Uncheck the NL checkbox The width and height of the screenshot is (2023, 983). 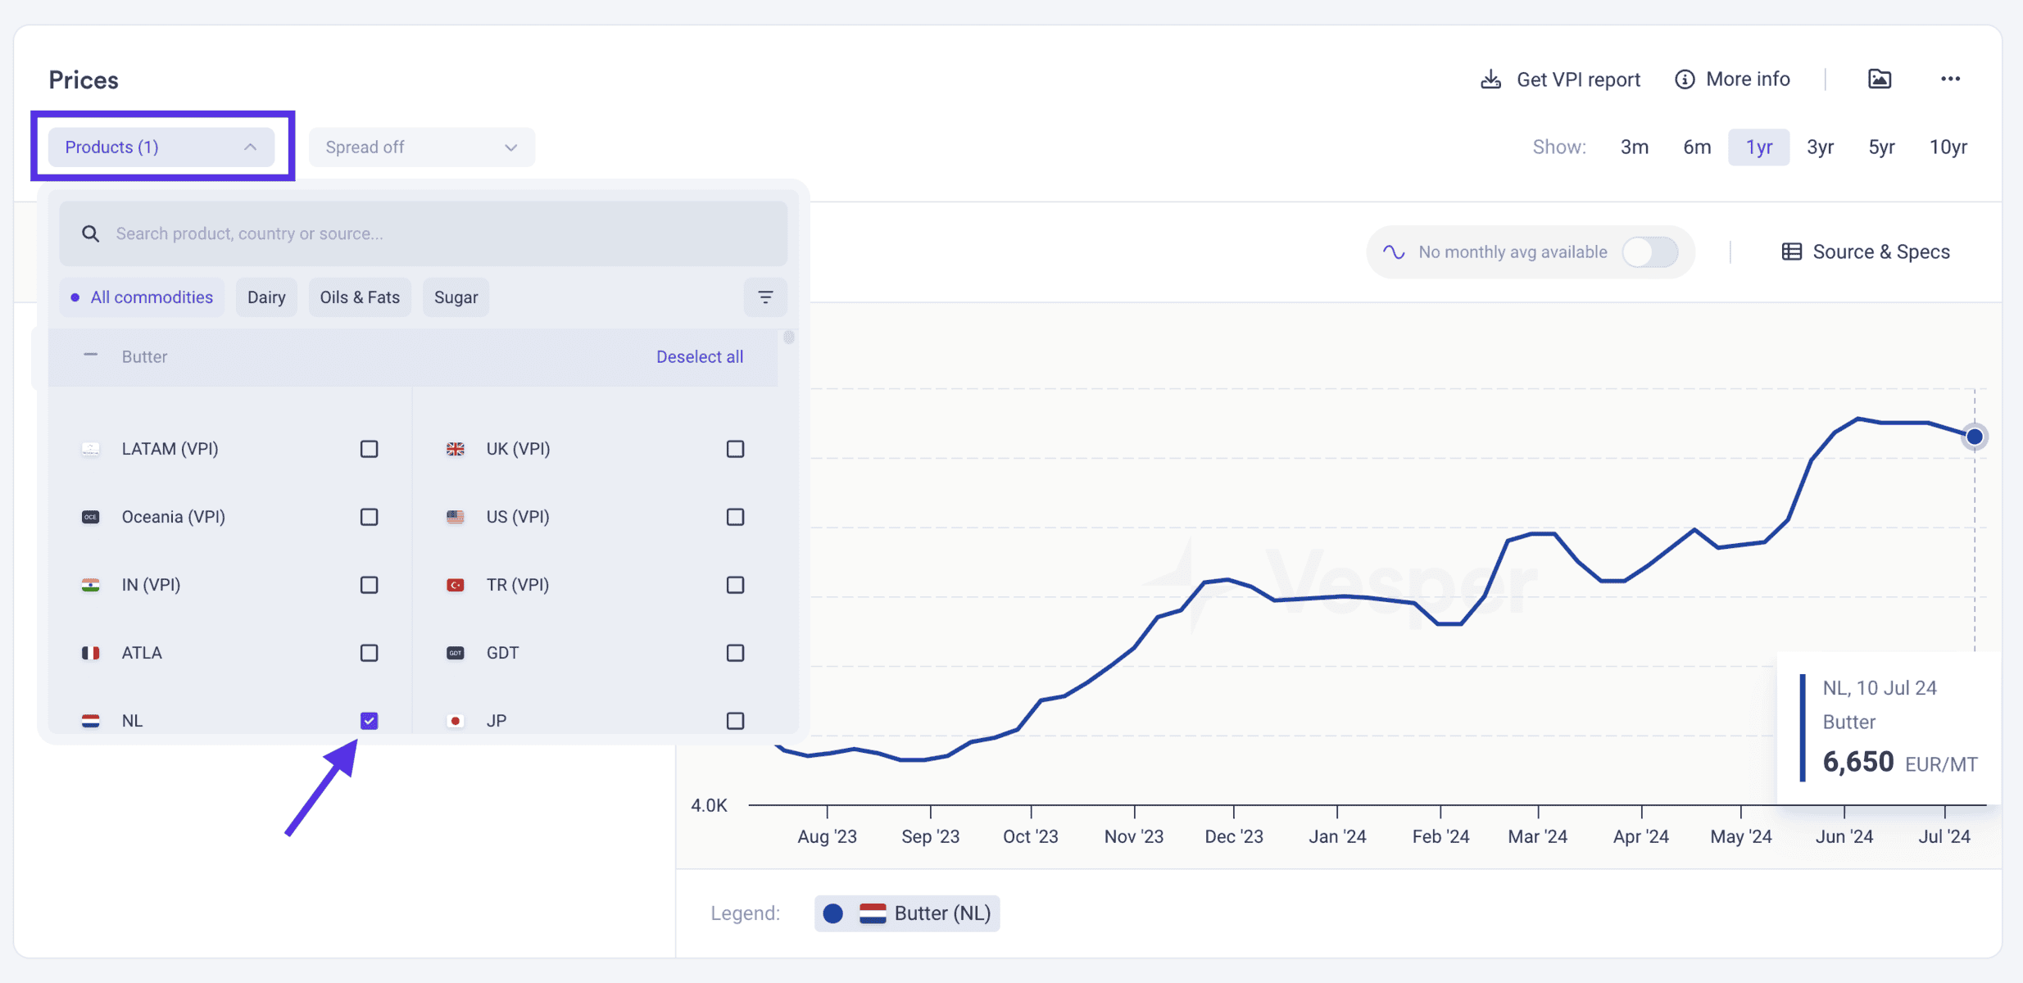[369, 721]
